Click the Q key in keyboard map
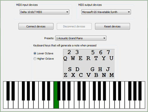This screenshot has width=148, height=112. tap(65, 59)
